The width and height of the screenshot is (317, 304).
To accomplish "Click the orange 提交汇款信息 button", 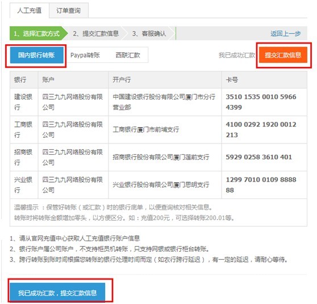I will point(283,55).
